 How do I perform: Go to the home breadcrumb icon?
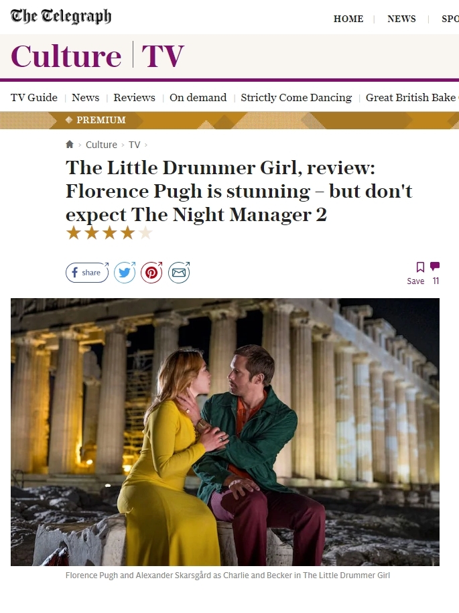click(70, 144)
